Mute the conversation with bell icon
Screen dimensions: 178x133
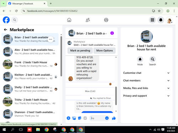(140, 59)
